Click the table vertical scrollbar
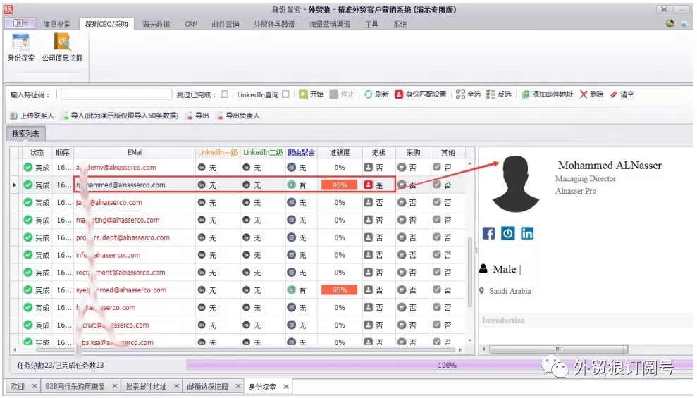697x398 pixels. (470, 272)
